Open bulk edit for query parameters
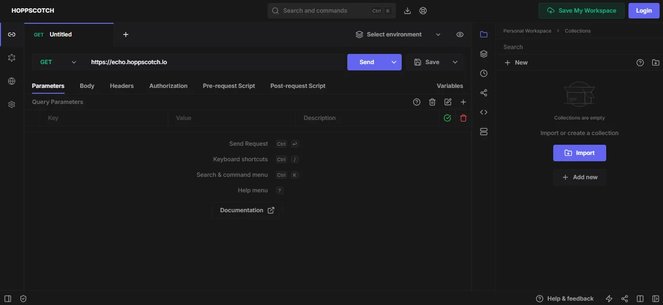The height and width of the screenshot is (305, 663). pyautogui.click(x=448, y=102)
